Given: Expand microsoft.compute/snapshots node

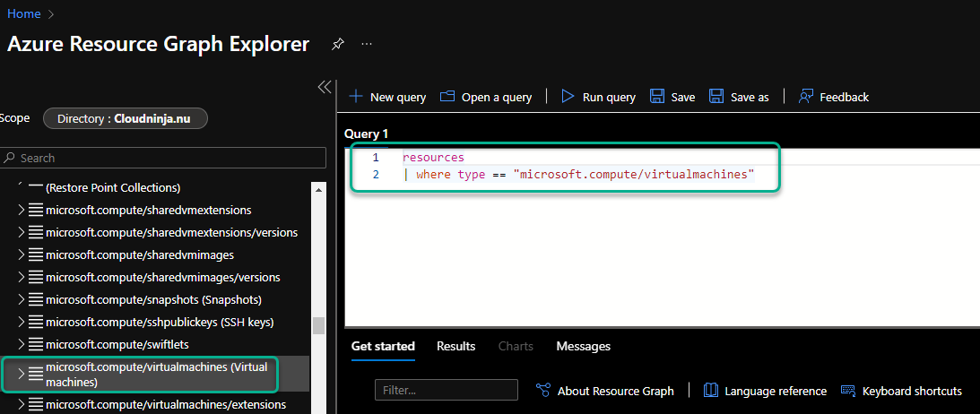Looking at the screenshot, I should pos(22,299).
